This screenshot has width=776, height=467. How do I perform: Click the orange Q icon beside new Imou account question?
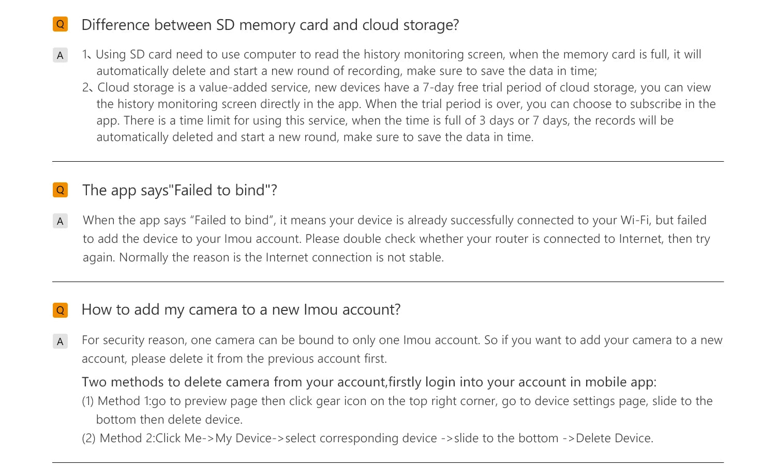[x=60, y=310]
